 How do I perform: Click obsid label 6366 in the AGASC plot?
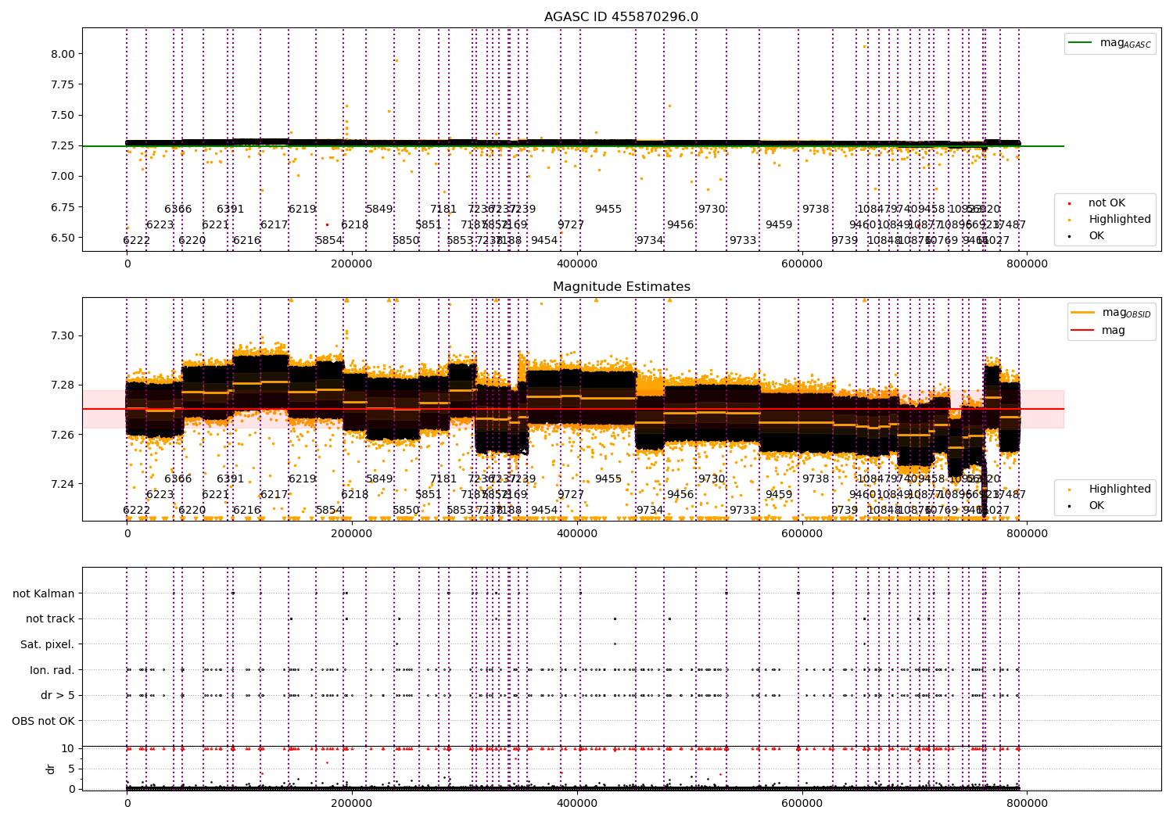[178, 209]
